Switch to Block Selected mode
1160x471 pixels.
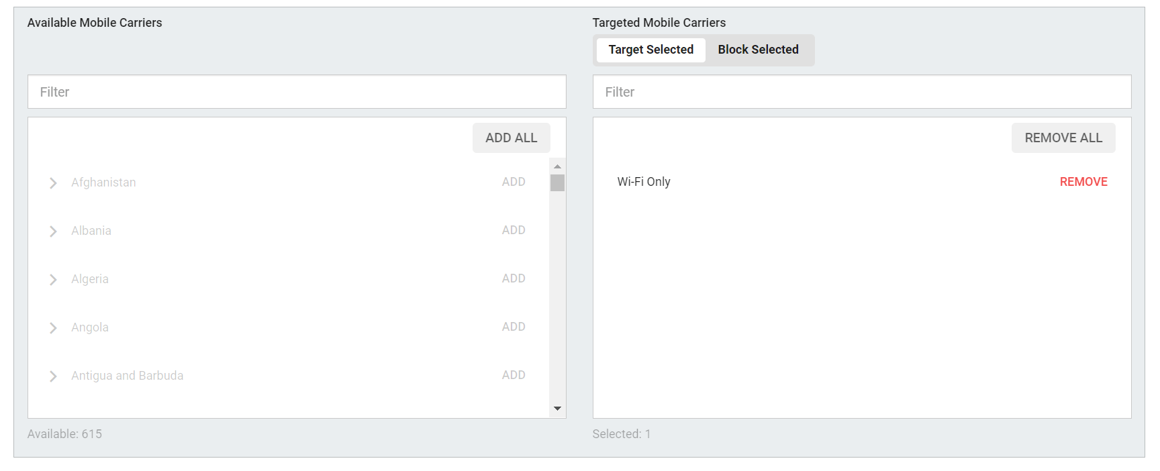pyautogui.click(x=758, y=50)
